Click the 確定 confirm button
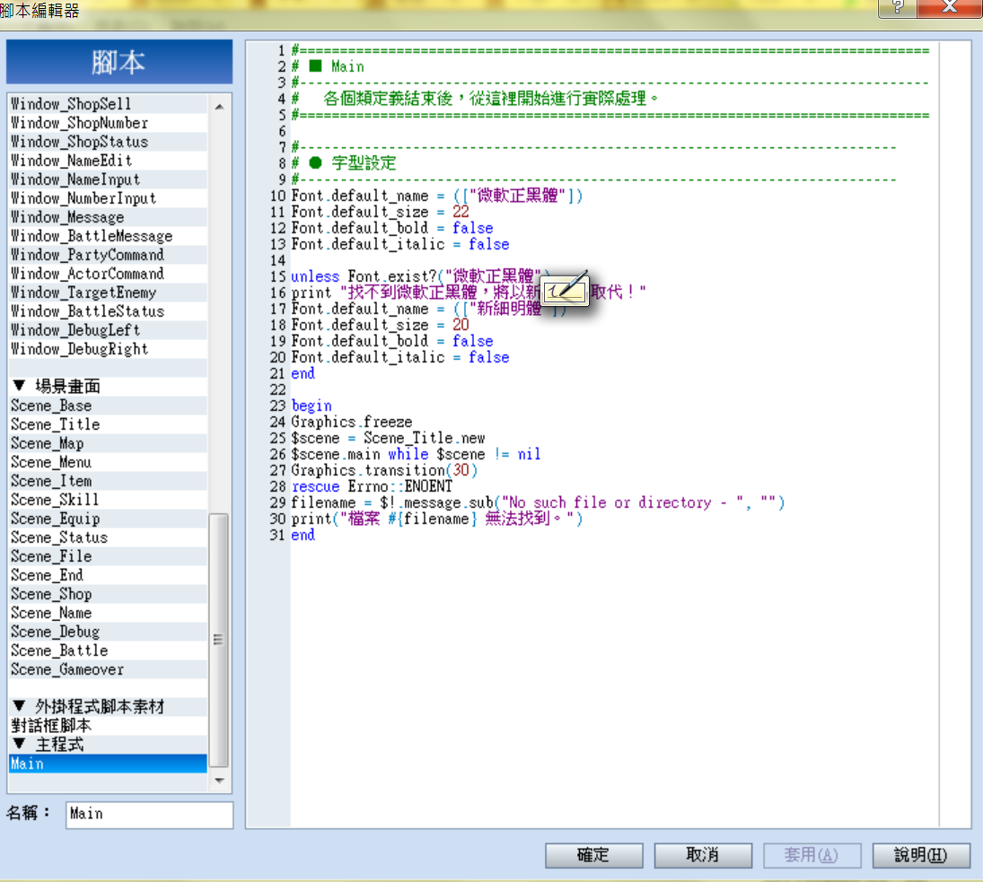This screenshot has width=983, height=882. [593, 855]
